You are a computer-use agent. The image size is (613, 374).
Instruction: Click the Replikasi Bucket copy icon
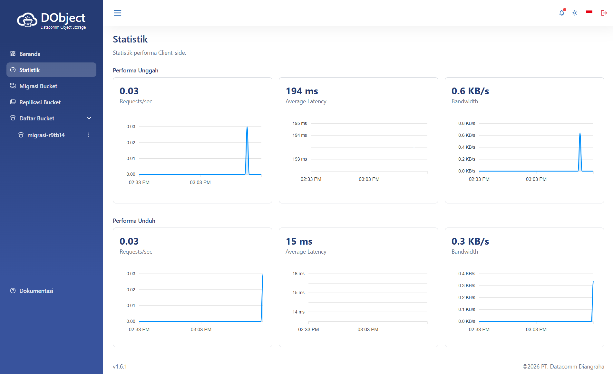coord(13,102)
